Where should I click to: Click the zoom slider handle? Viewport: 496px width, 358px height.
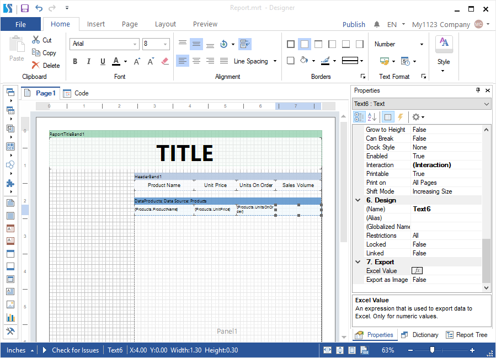coord(432,350)
